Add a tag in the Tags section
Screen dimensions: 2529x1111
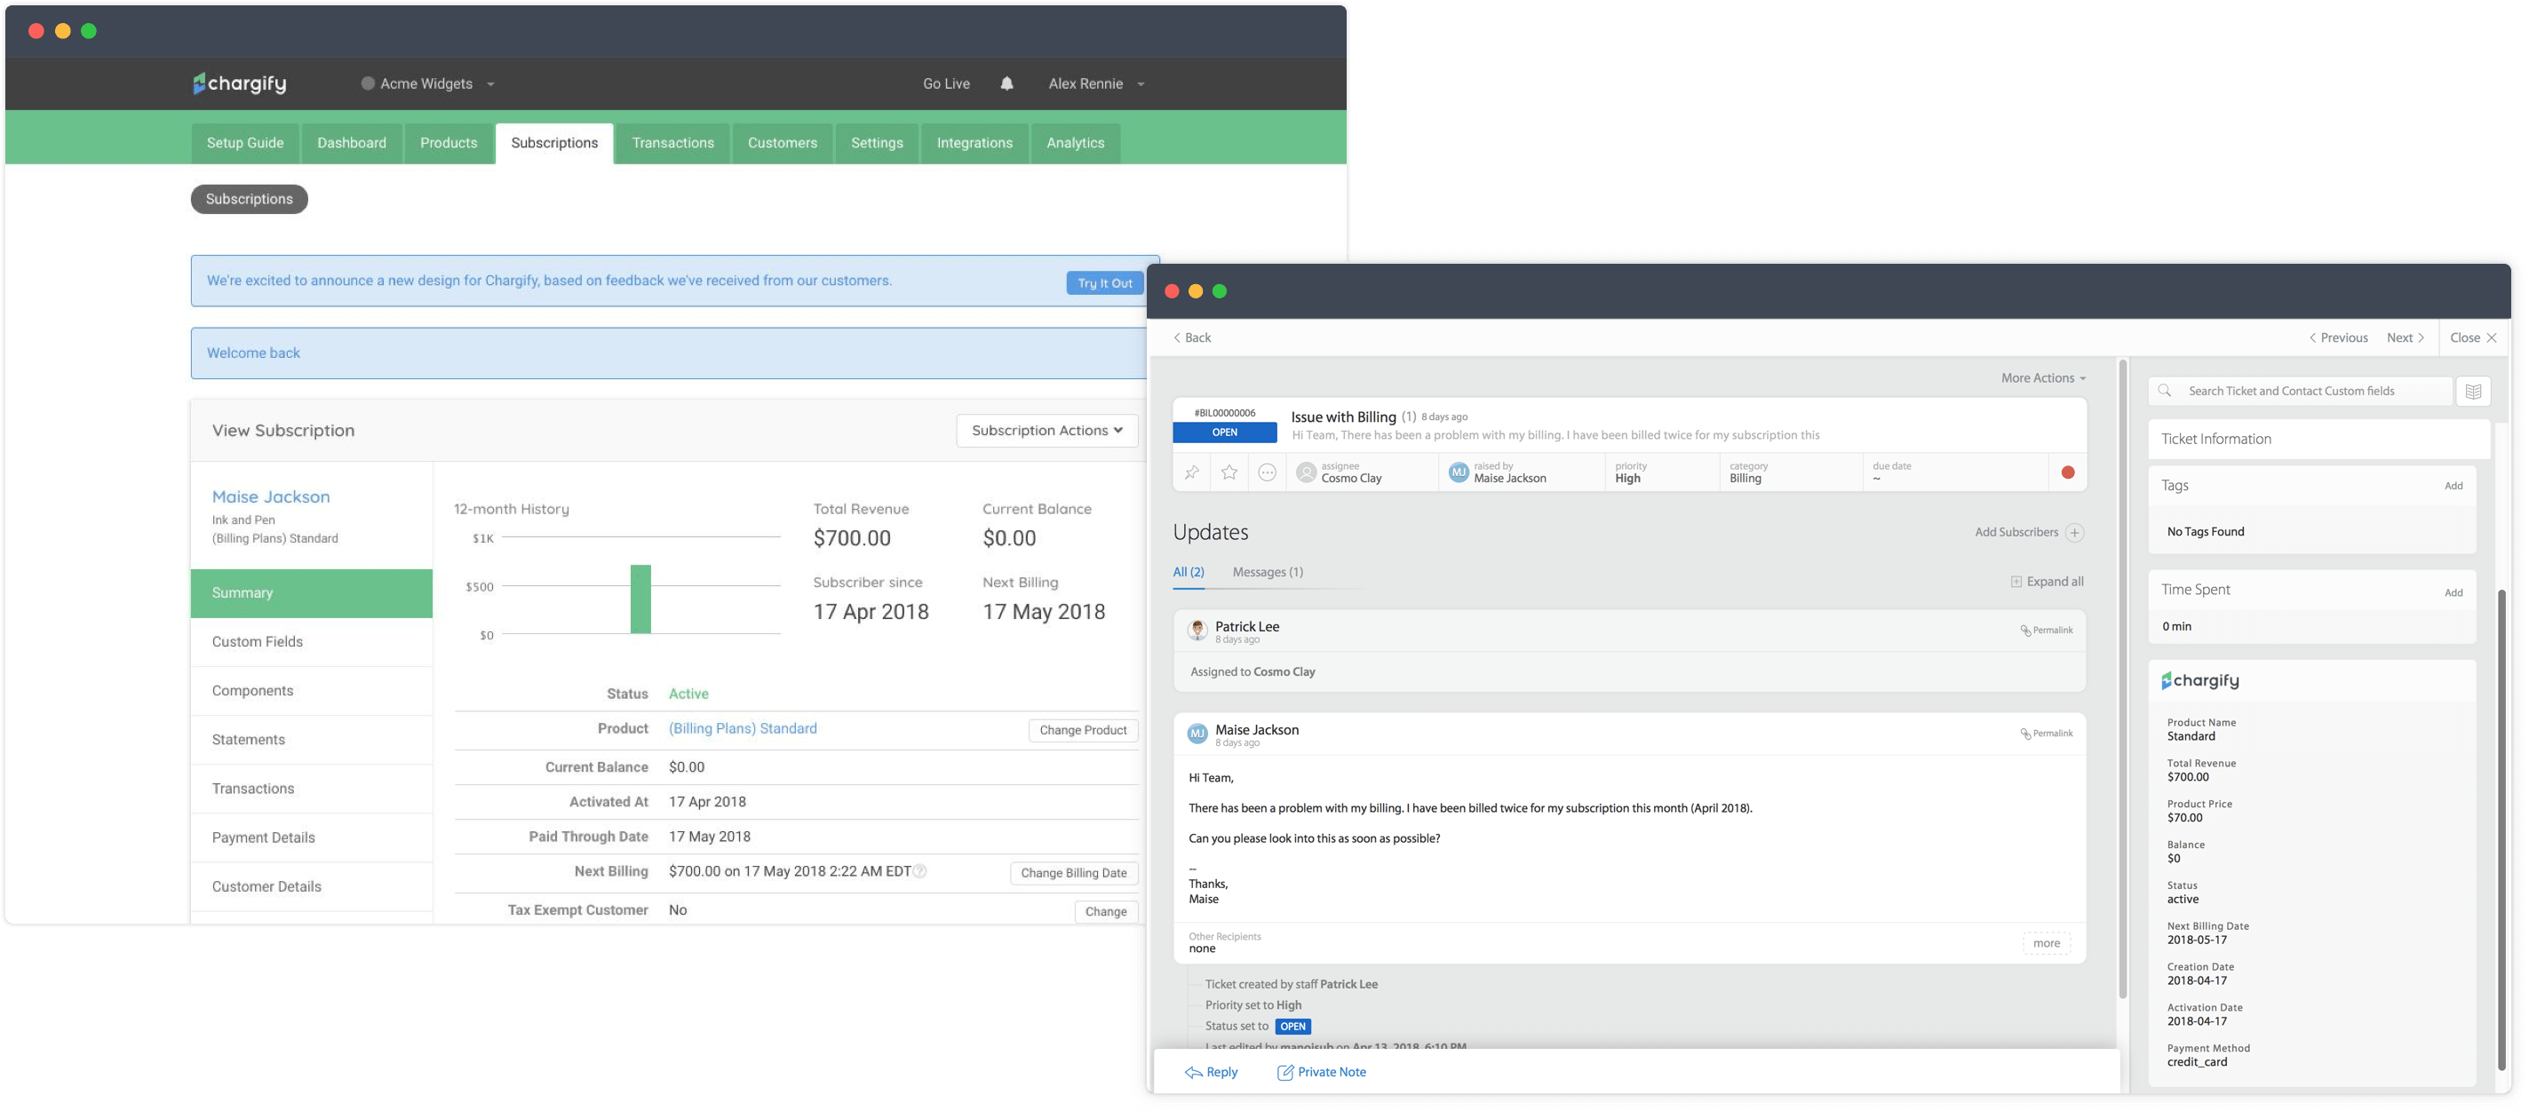(2453, 486)
